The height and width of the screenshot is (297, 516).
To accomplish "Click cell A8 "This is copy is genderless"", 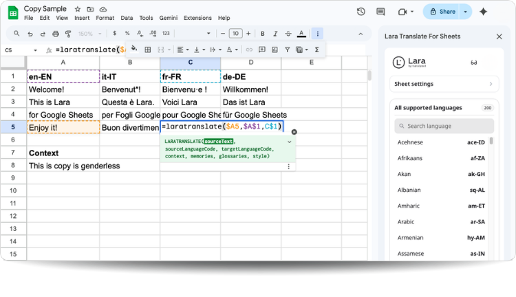I will pos(63,166).
